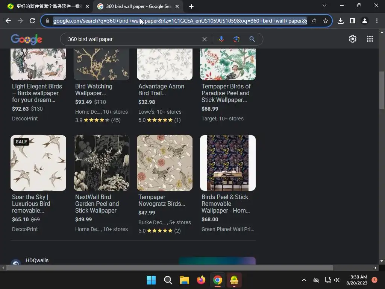This screenshot has height=289, width=385.
Task: Click the horizontal page scrollbar thumb
Action: coord(170,268)
